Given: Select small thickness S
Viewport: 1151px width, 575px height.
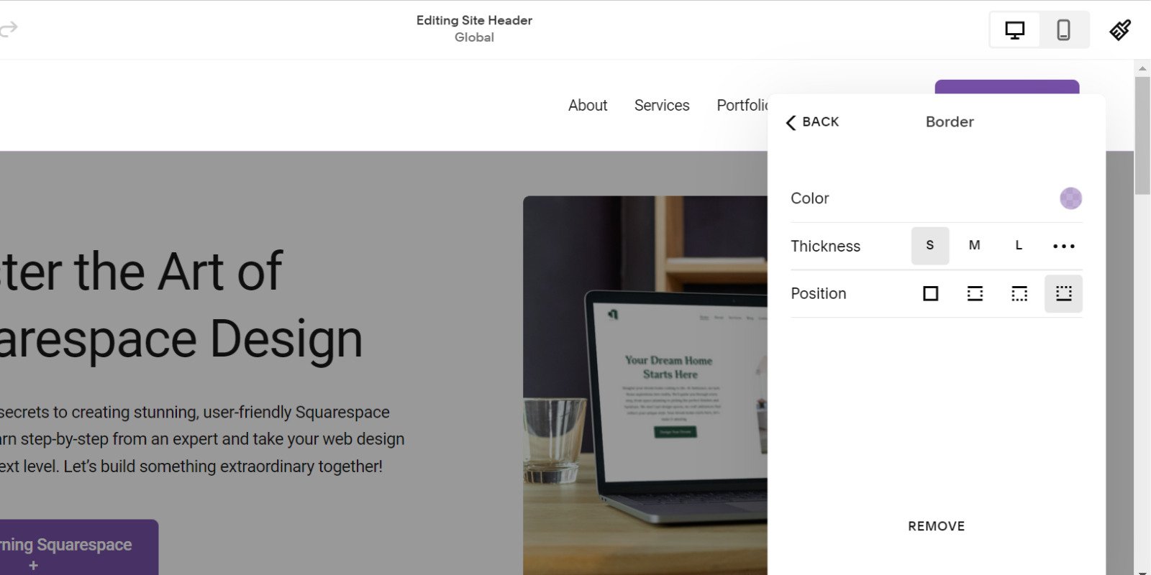Looking at the screenshot, I should click(x=930, y=246).
